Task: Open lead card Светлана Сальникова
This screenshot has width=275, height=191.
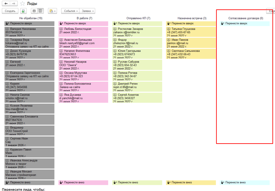Action: click(191, 54)
